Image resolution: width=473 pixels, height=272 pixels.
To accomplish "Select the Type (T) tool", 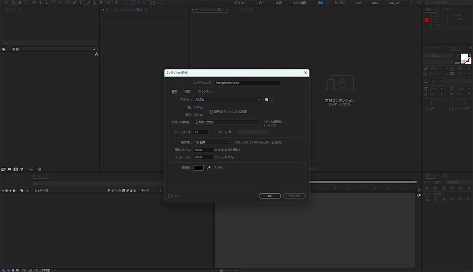I will point(81,3).
